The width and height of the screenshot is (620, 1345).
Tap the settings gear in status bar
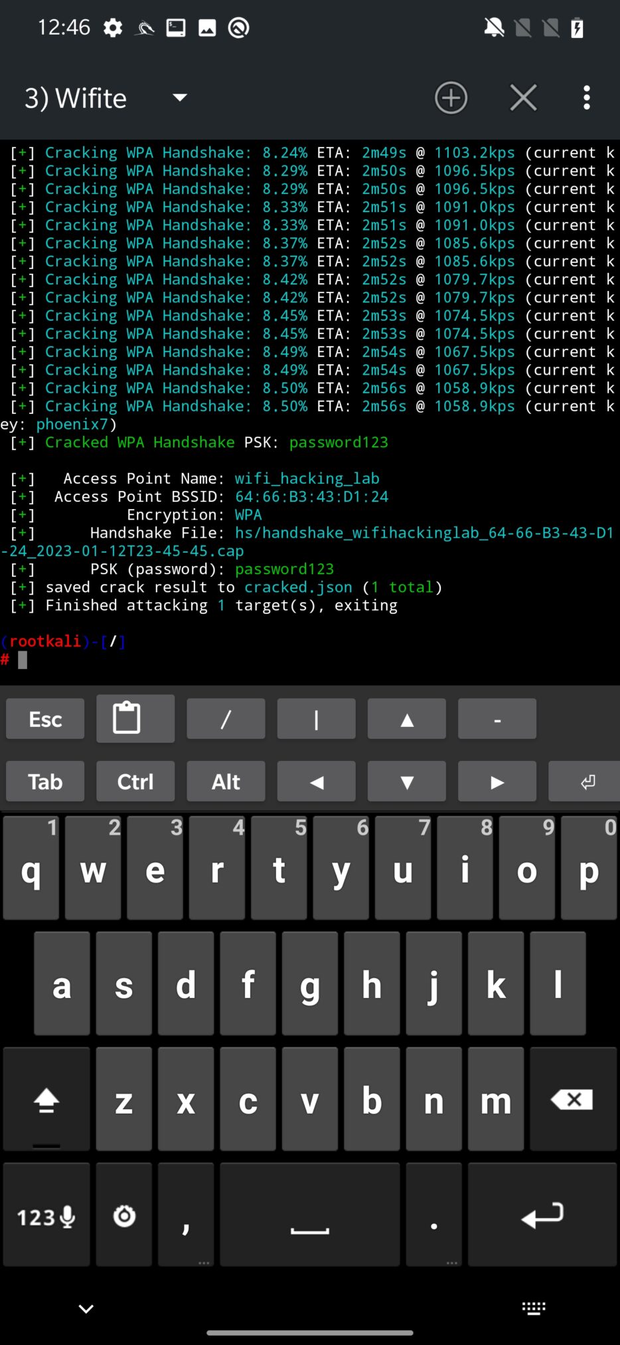pos(113,28)
